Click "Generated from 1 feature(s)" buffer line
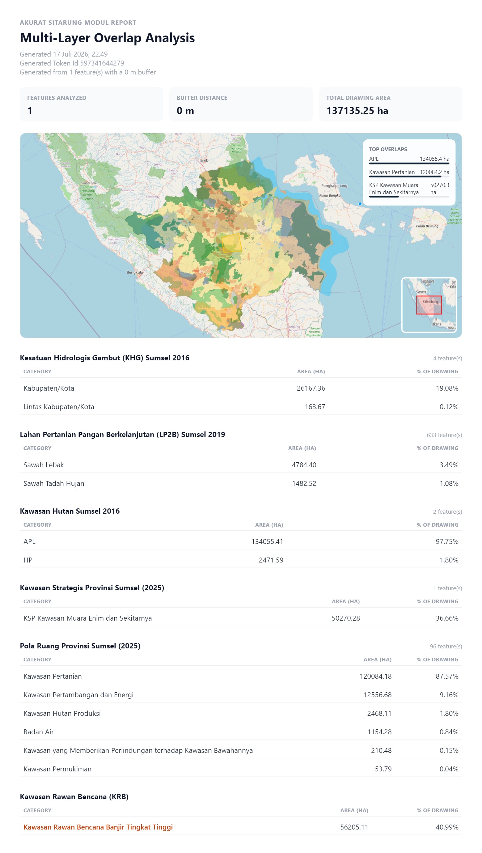Screen dimensions: 482x853 tap(88, 72)
